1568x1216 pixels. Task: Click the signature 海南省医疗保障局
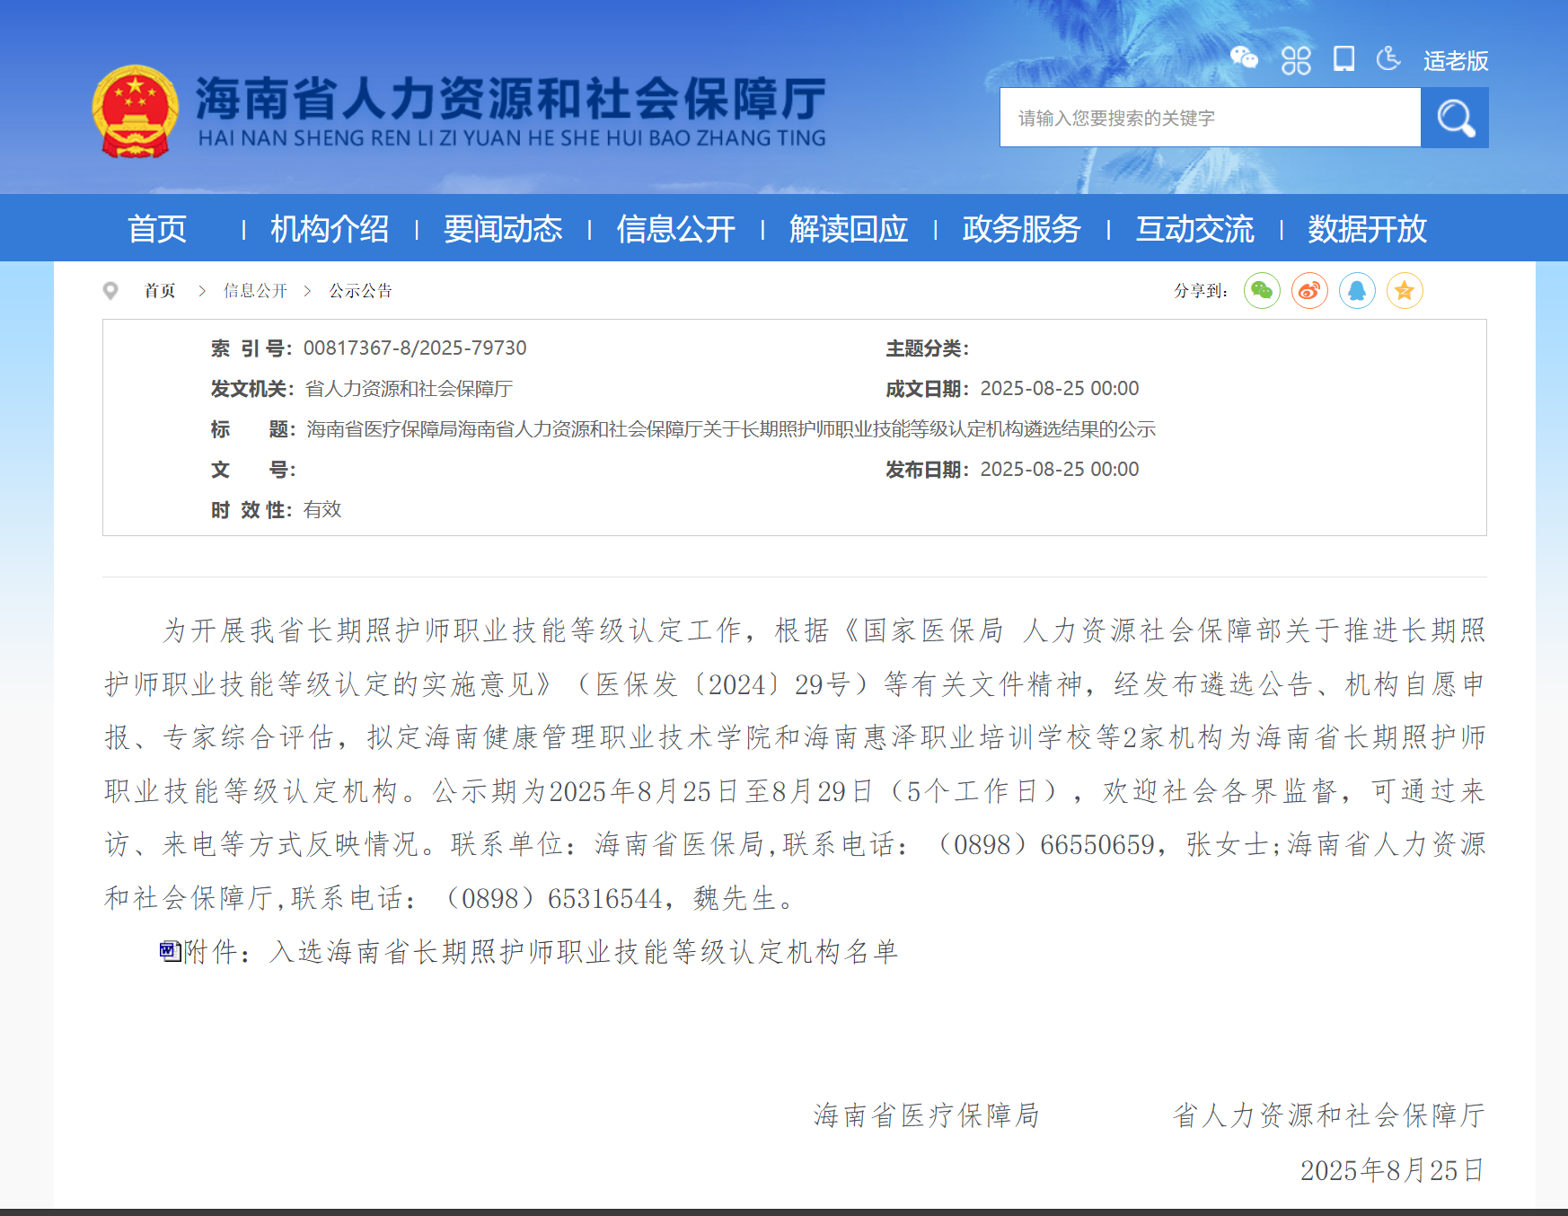[927, 1115]
